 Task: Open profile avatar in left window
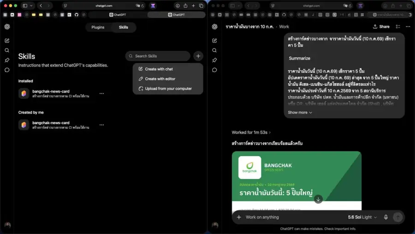pyautogui.click(x=7, y=225)
